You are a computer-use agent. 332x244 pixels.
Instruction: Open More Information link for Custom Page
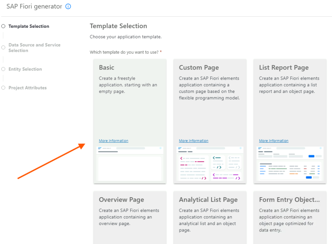click(x=193, y=141)
